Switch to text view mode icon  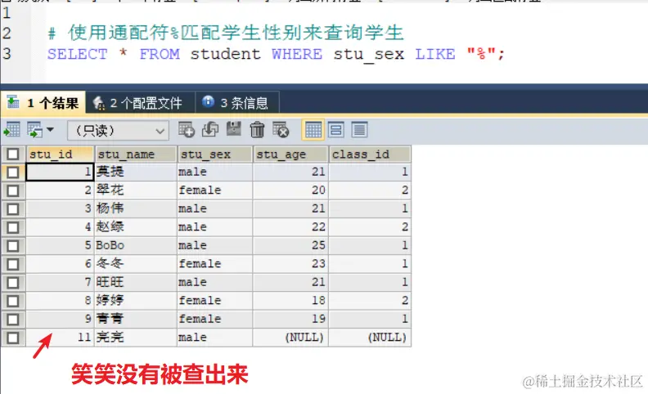(x=359, y=130)
